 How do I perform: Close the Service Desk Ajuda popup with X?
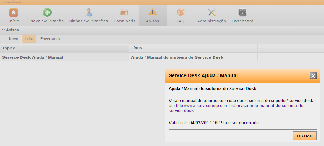click(313, 75)
